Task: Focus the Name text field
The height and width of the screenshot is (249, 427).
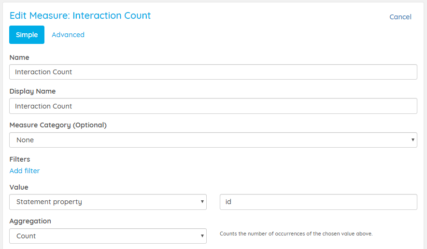Action: pyautogui.click(x=213, y=72)
